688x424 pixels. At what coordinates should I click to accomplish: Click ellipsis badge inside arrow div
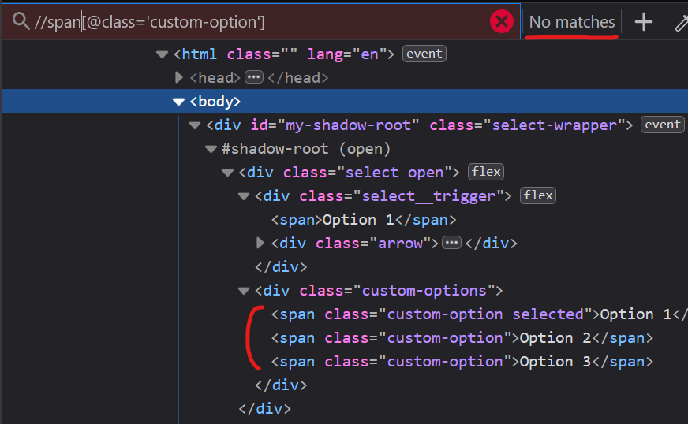pos(451,243)
